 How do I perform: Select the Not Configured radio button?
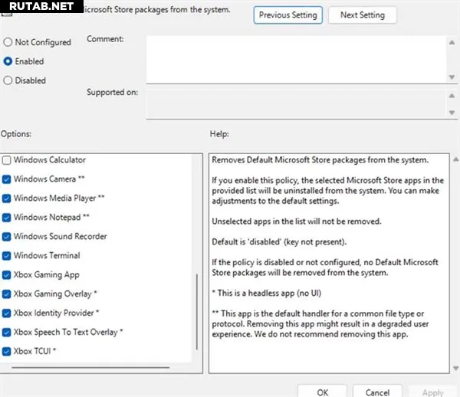tap(8, 42)
